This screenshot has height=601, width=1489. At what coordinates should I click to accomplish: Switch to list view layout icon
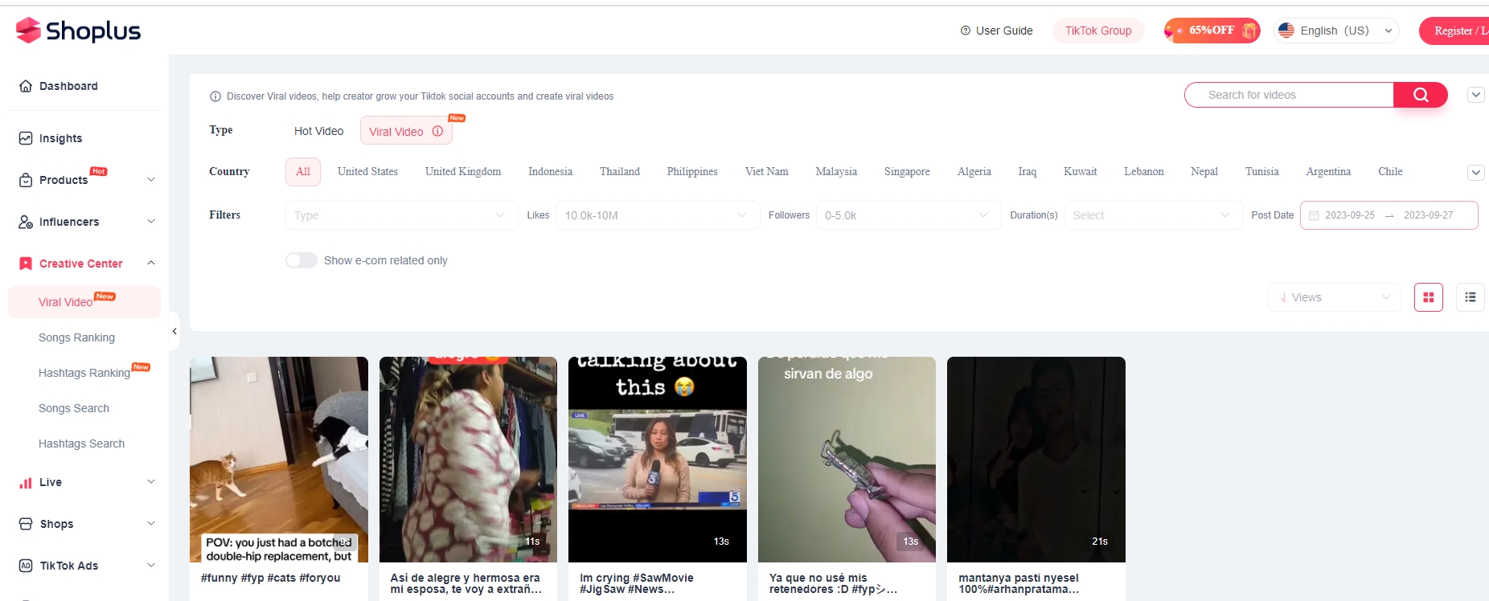(x=1471, y=297)
